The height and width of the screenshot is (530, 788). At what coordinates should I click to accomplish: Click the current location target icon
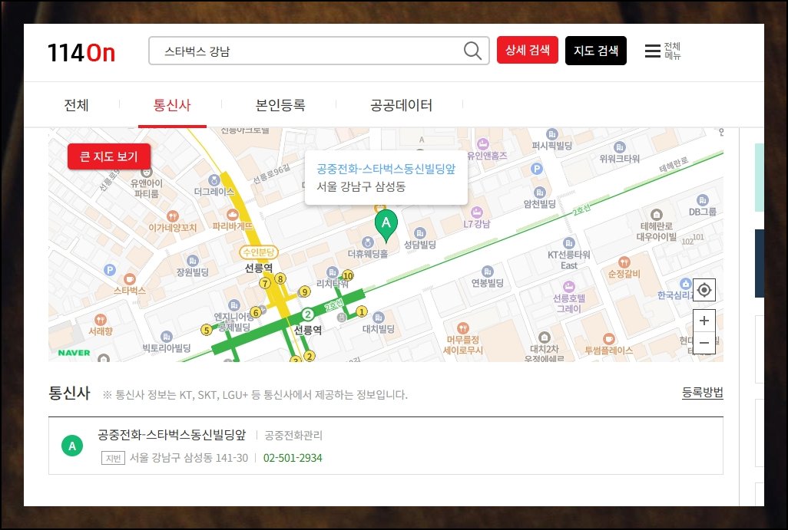(704, 290)
